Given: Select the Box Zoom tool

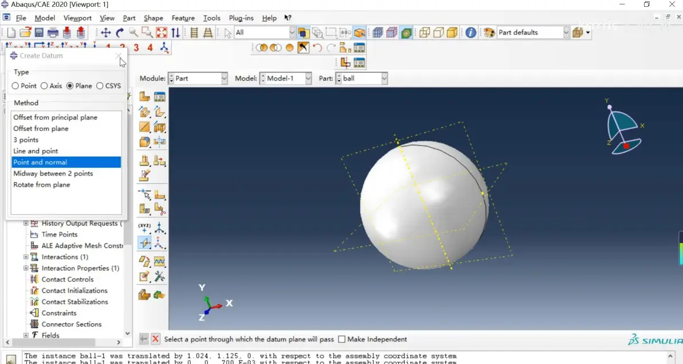Looking at the screenshot, I should tap(147, 33).
